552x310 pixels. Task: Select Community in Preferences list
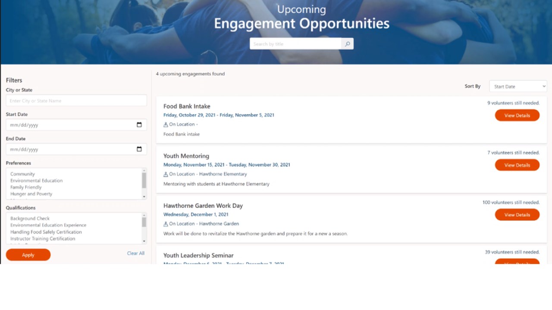click(22, 174)
